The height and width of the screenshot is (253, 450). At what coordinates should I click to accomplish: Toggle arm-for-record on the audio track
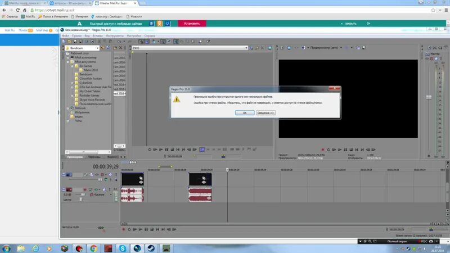pos(85,189)
